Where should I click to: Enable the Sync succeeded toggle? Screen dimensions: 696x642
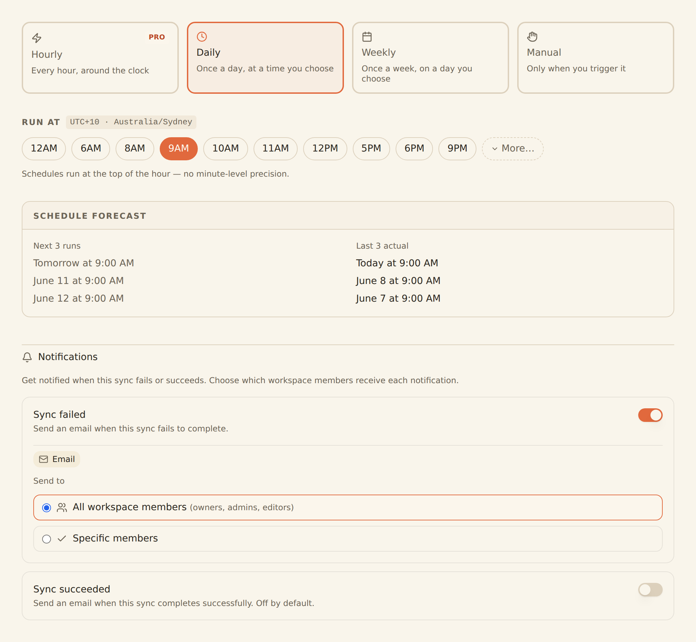(650, 590)
